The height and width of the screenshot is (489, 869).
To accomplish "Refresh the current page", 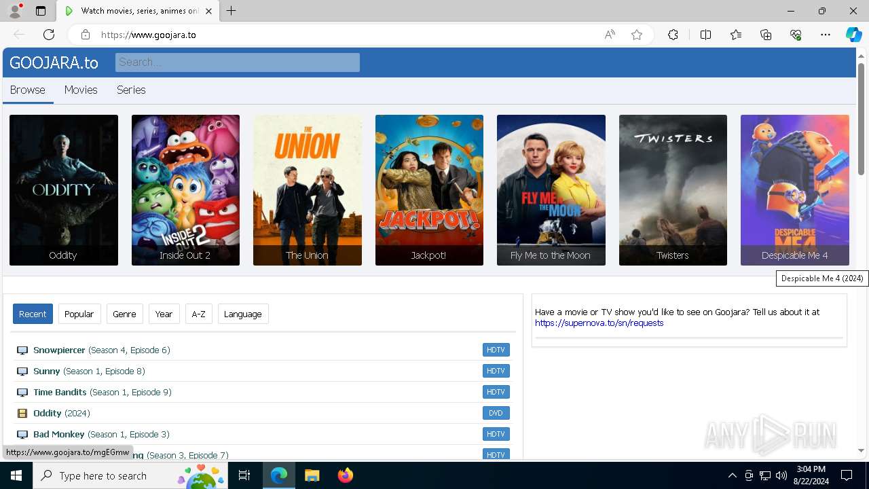I will point(49,35).
